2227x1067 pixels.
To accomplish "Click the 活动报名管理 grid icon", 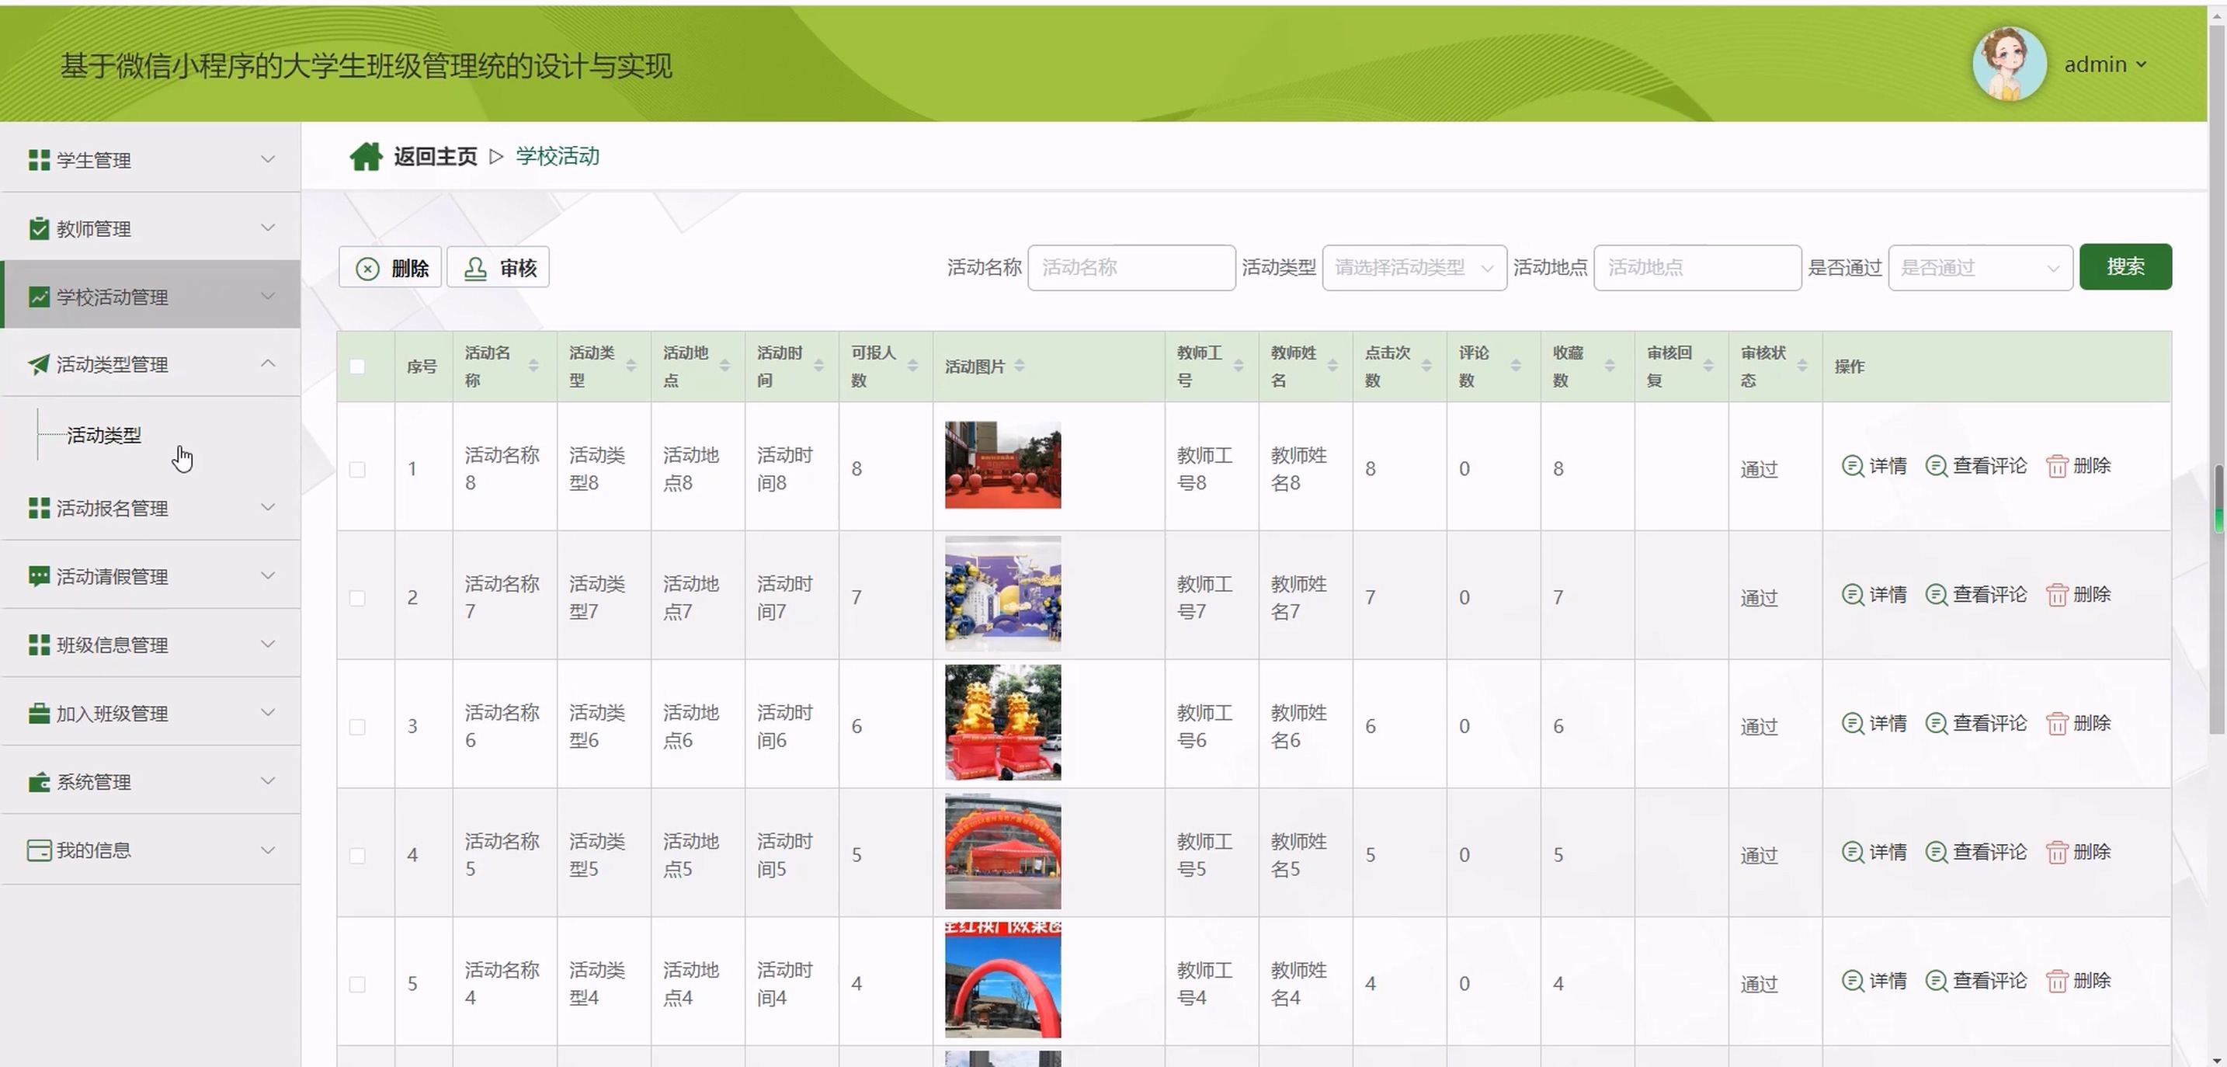I will click(x=39, y=508).
